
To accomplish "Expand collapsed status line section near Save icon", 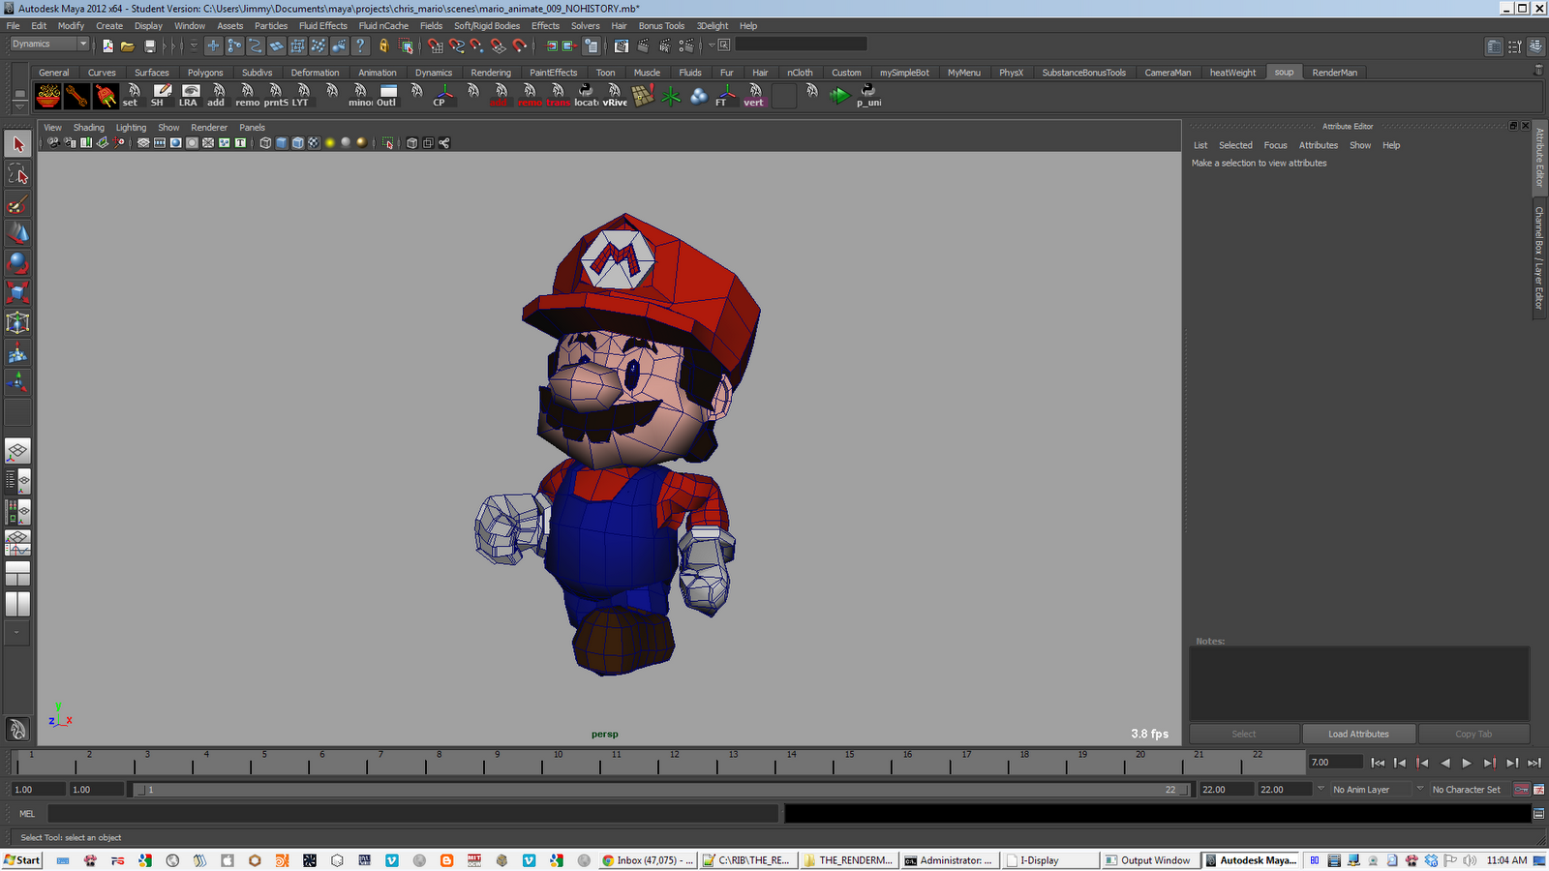I will coord(165,45).
